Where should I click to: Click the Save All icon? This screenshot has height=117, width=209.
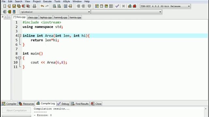tap(19, 6)
